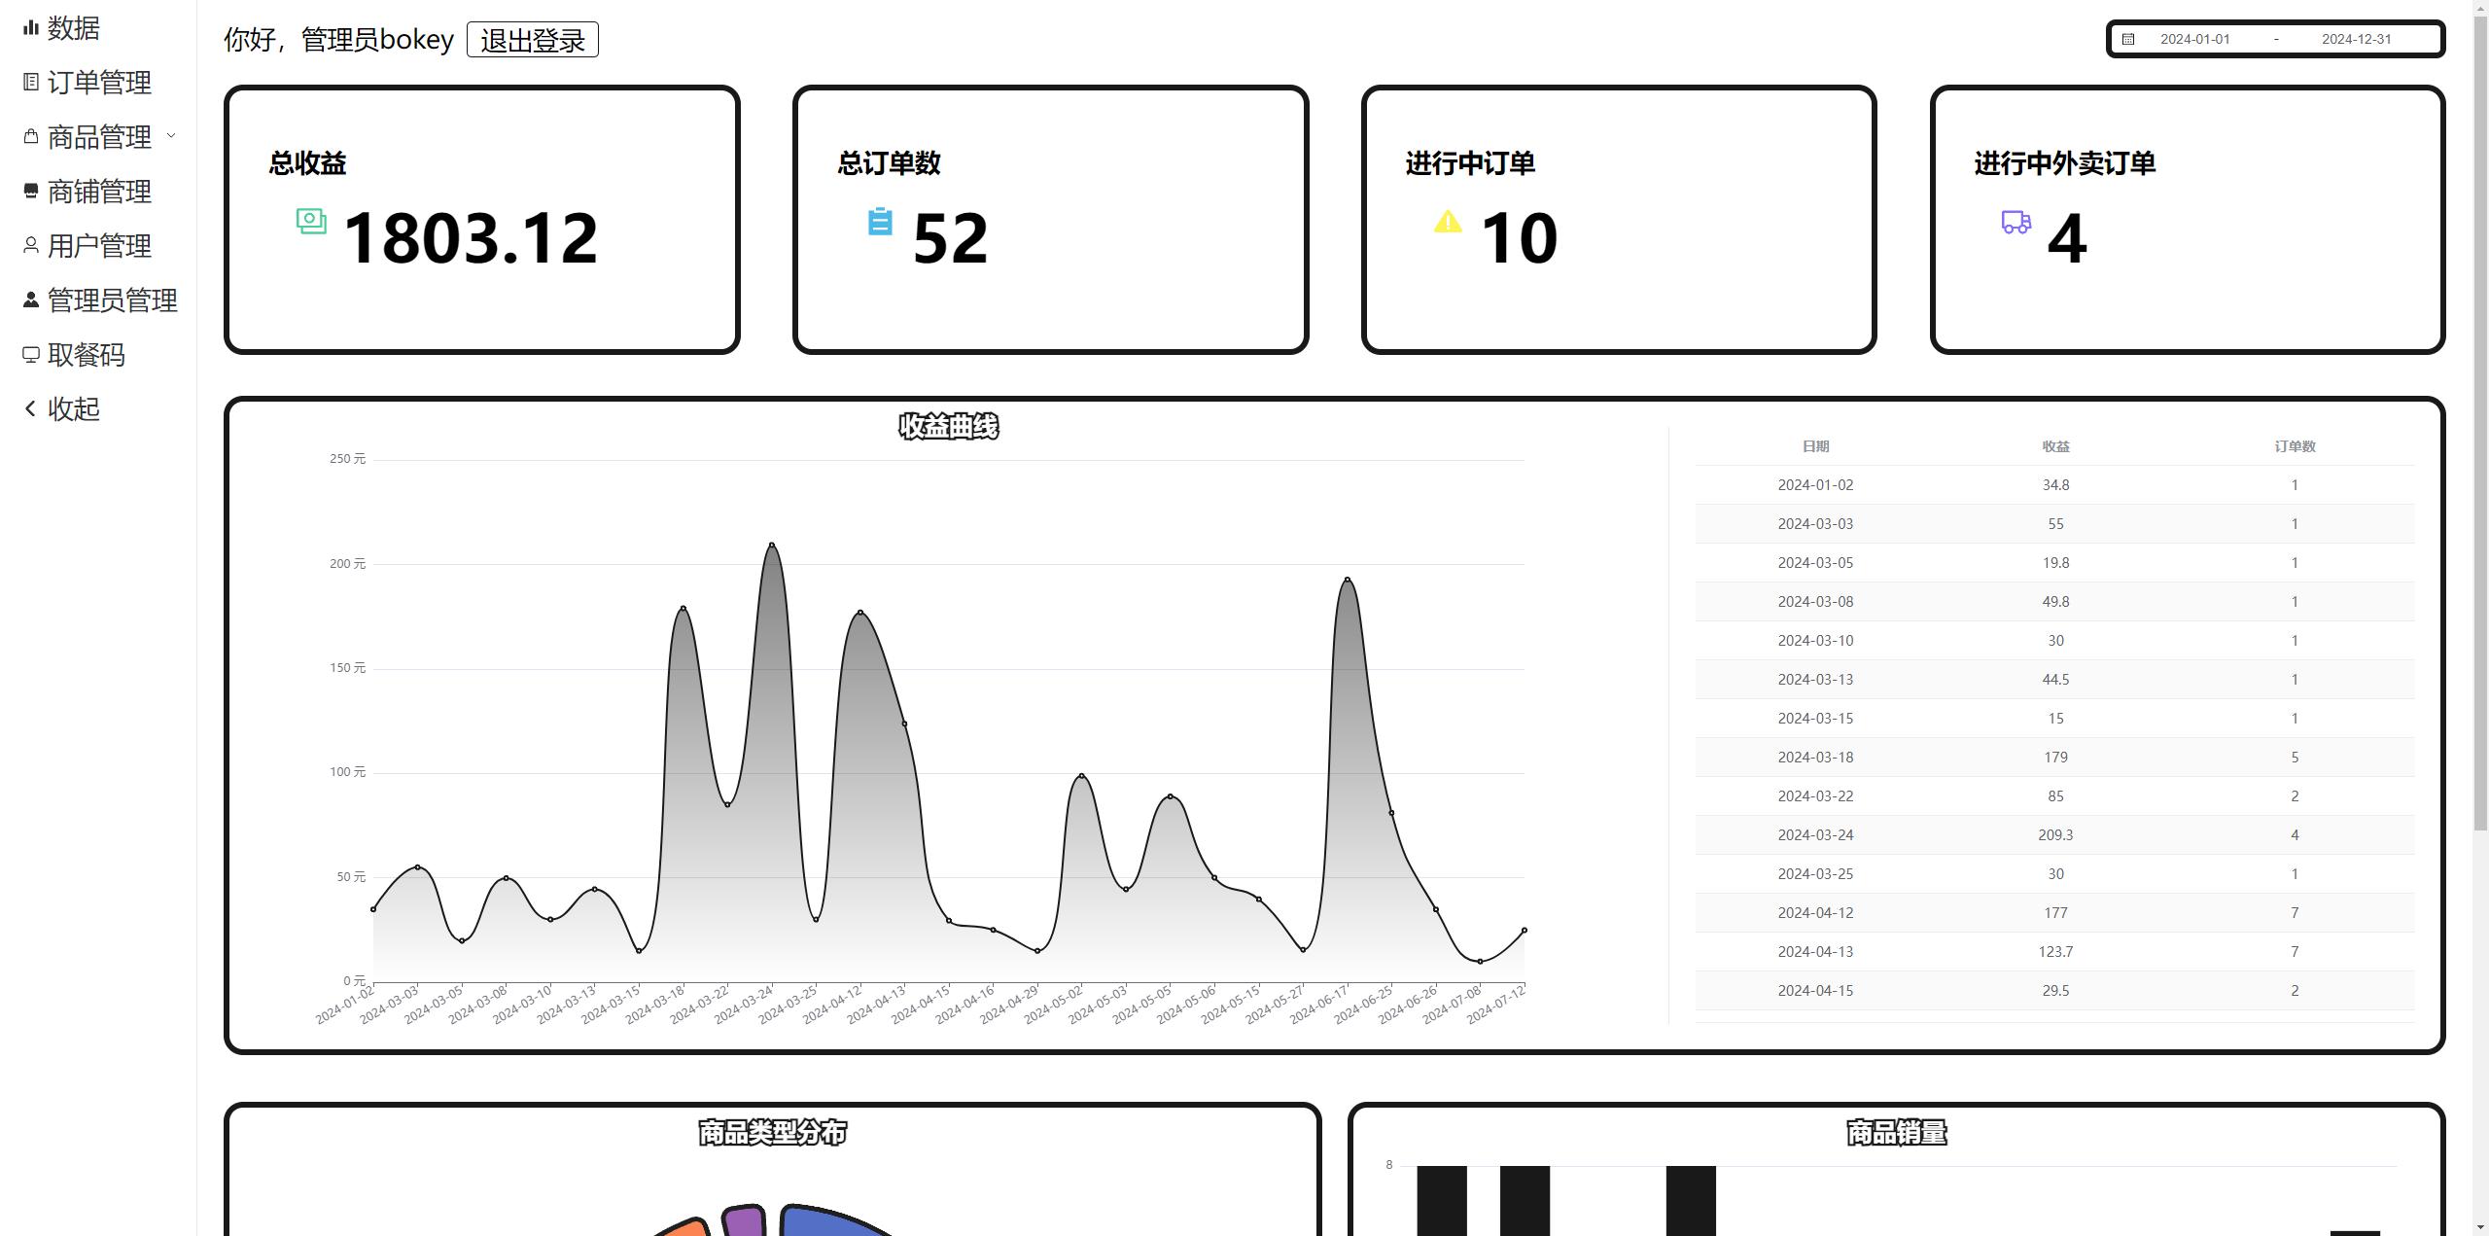Screen dimensions: 2489x1236
Task: Click 179 revenue cell for 2024-03-18
Action: [2055, 758]
